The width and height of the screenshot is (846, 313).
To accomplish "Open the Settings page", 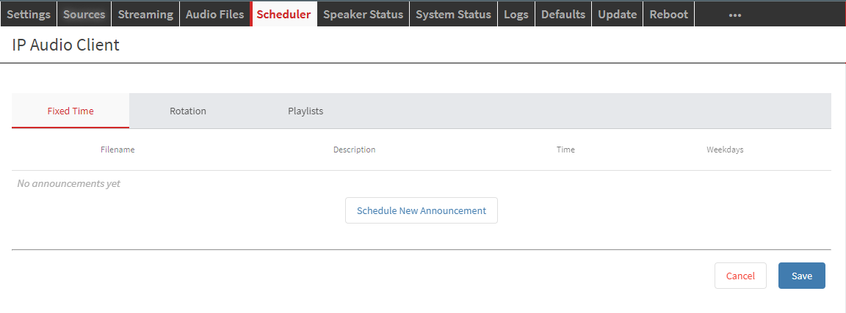I will (x=29, y=14).
